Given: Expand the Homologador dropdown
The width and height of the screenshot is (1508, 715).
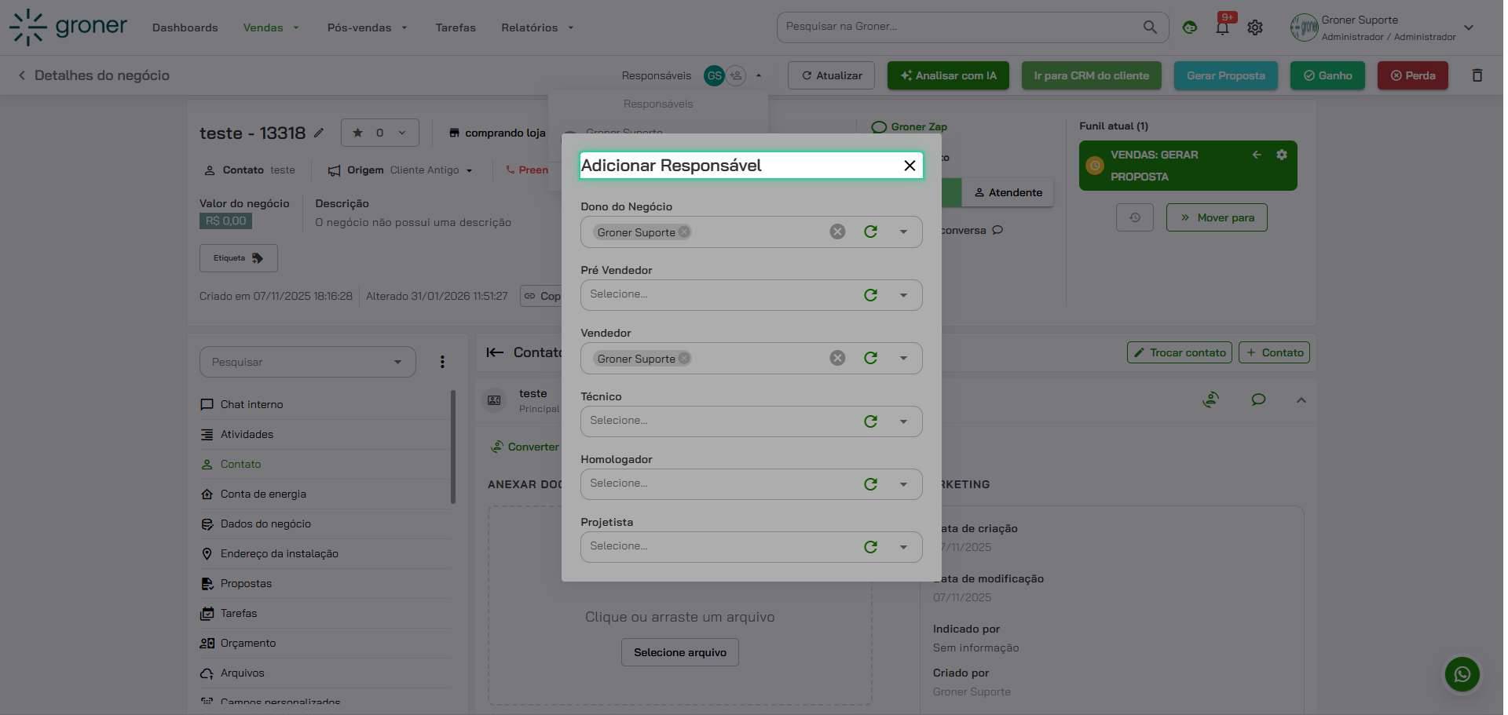Looking at the screenshot, I should (903, 484).
